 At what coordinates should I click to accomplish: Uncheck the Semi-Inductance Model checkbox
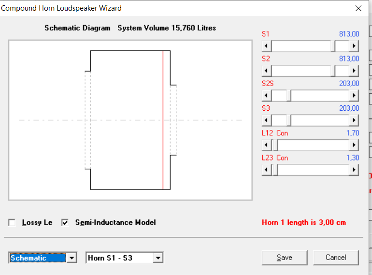tap(65, 223)
